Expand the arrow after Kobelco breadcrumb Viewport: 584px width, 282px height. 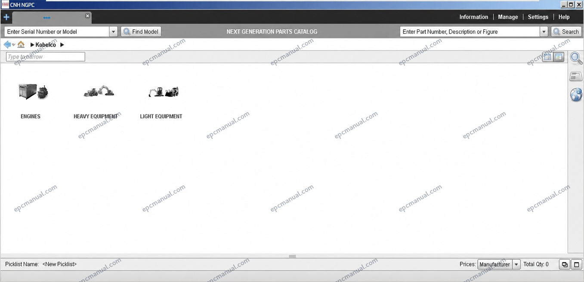point(62,45)
